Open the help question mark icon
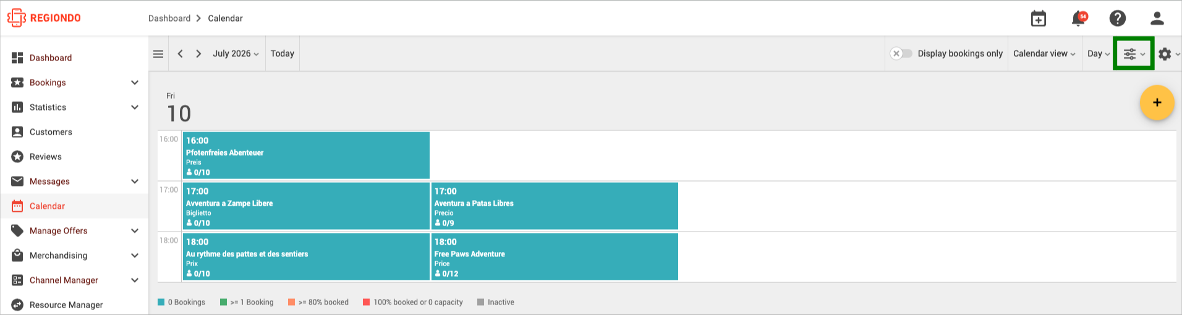 [x=1118, y=19]
